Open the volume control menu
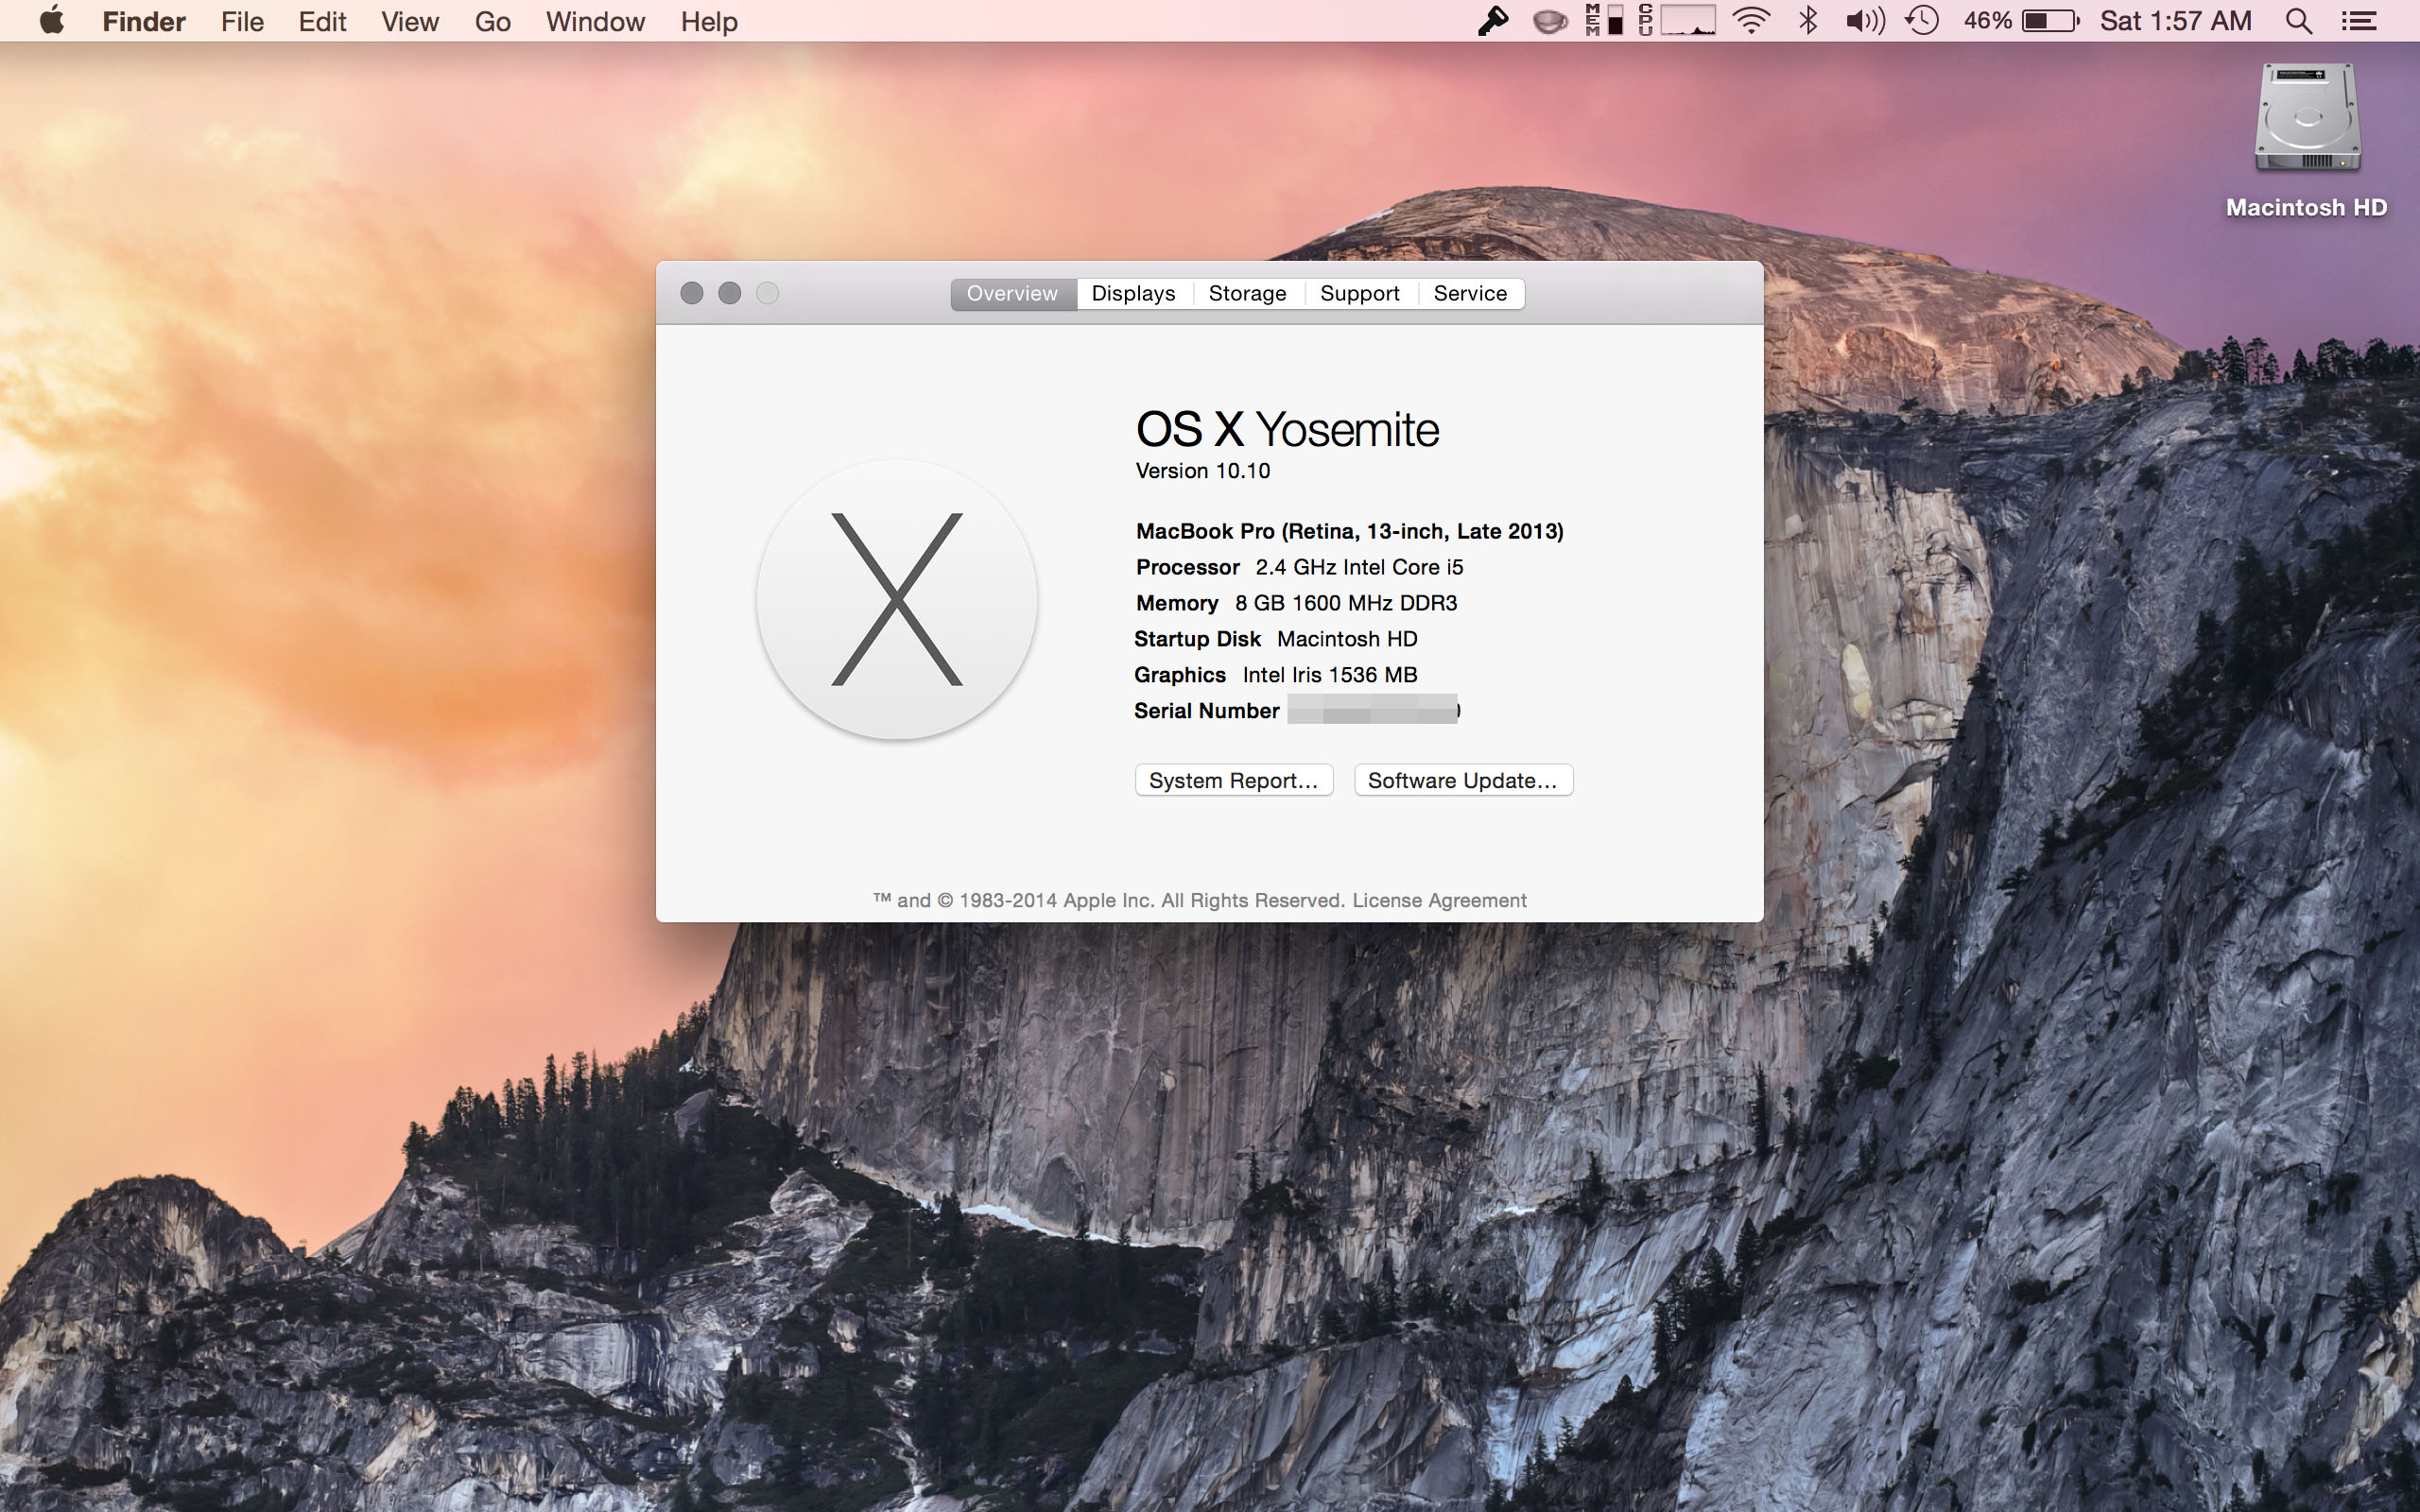Viewport: 2420px width, 1512px height. click(1864, 21)
